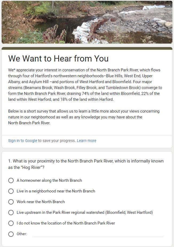The image size is (174, 247).
Task: Select the radio button for not knowing the river's location
Action: (11, 223)
